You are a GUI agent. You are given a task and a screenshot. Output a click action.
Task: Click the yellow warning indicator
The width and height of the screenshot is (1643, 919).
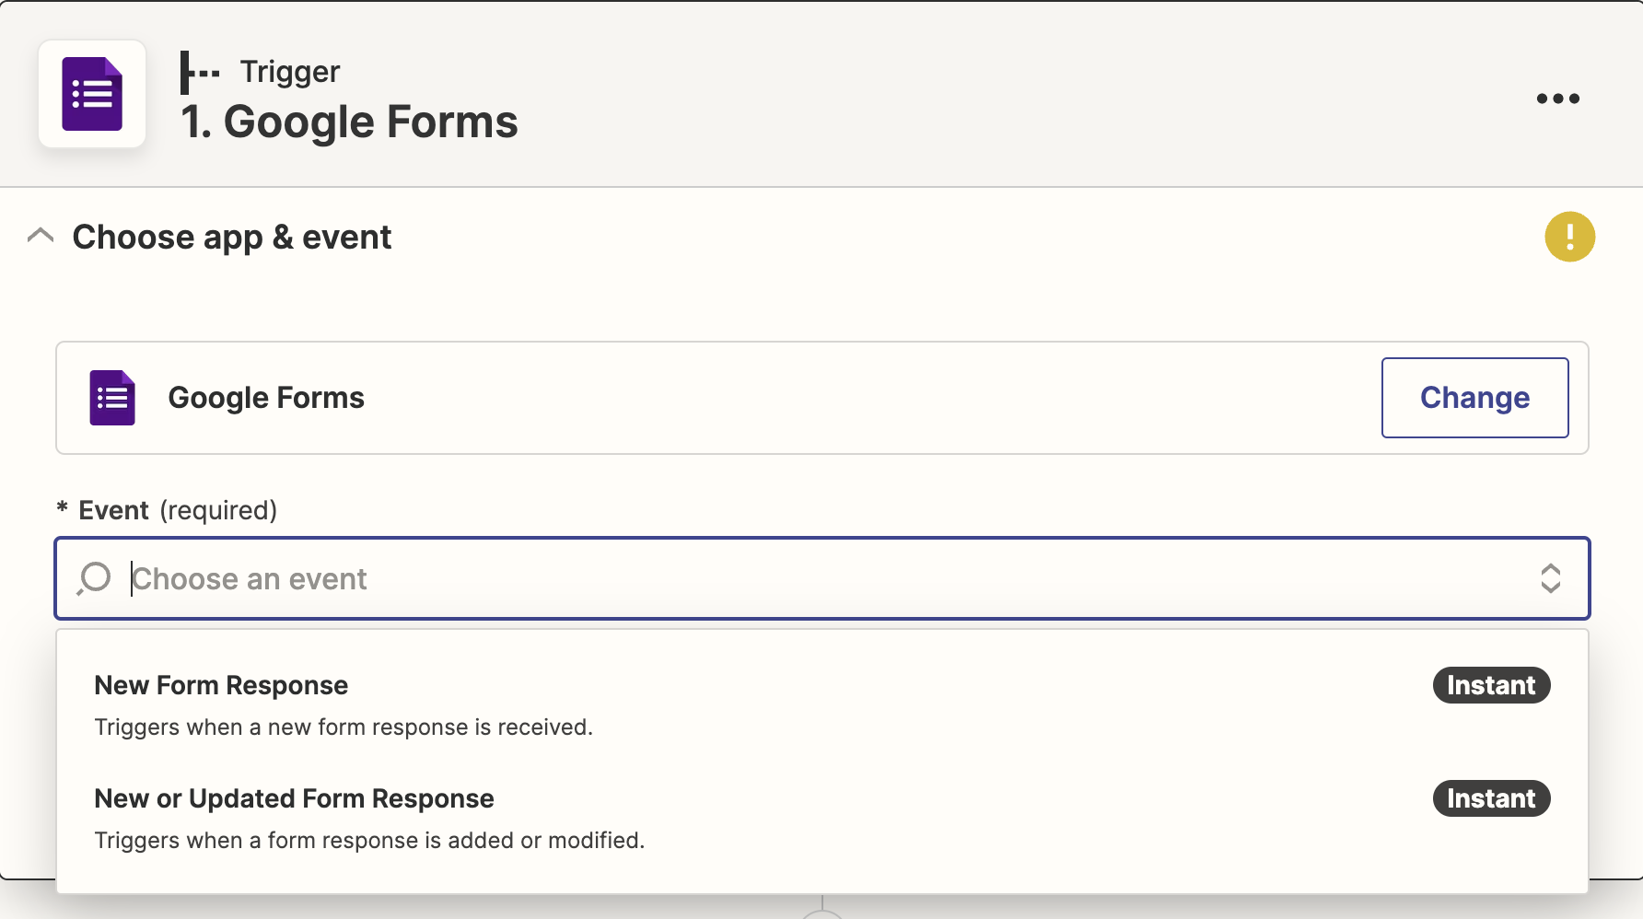point(1568,237)
